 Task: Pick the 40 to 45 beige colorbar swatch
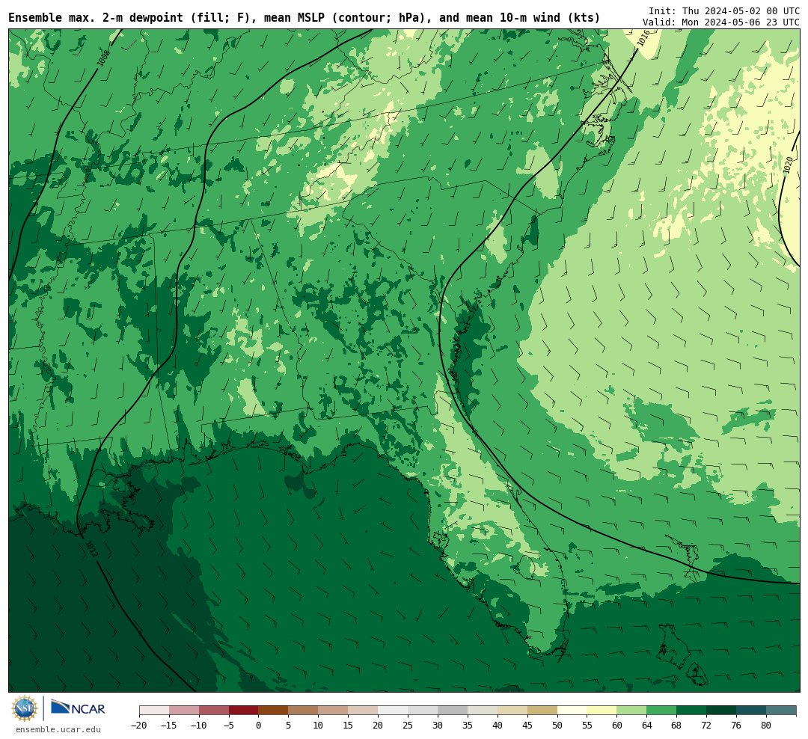[512, 711]
